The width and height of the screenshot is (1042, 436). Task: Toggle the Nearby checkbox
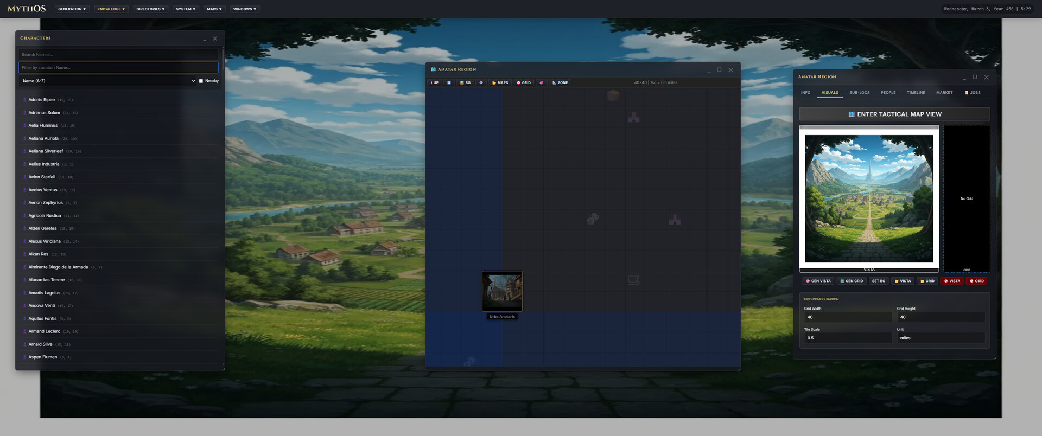click(x=201, y=81)
